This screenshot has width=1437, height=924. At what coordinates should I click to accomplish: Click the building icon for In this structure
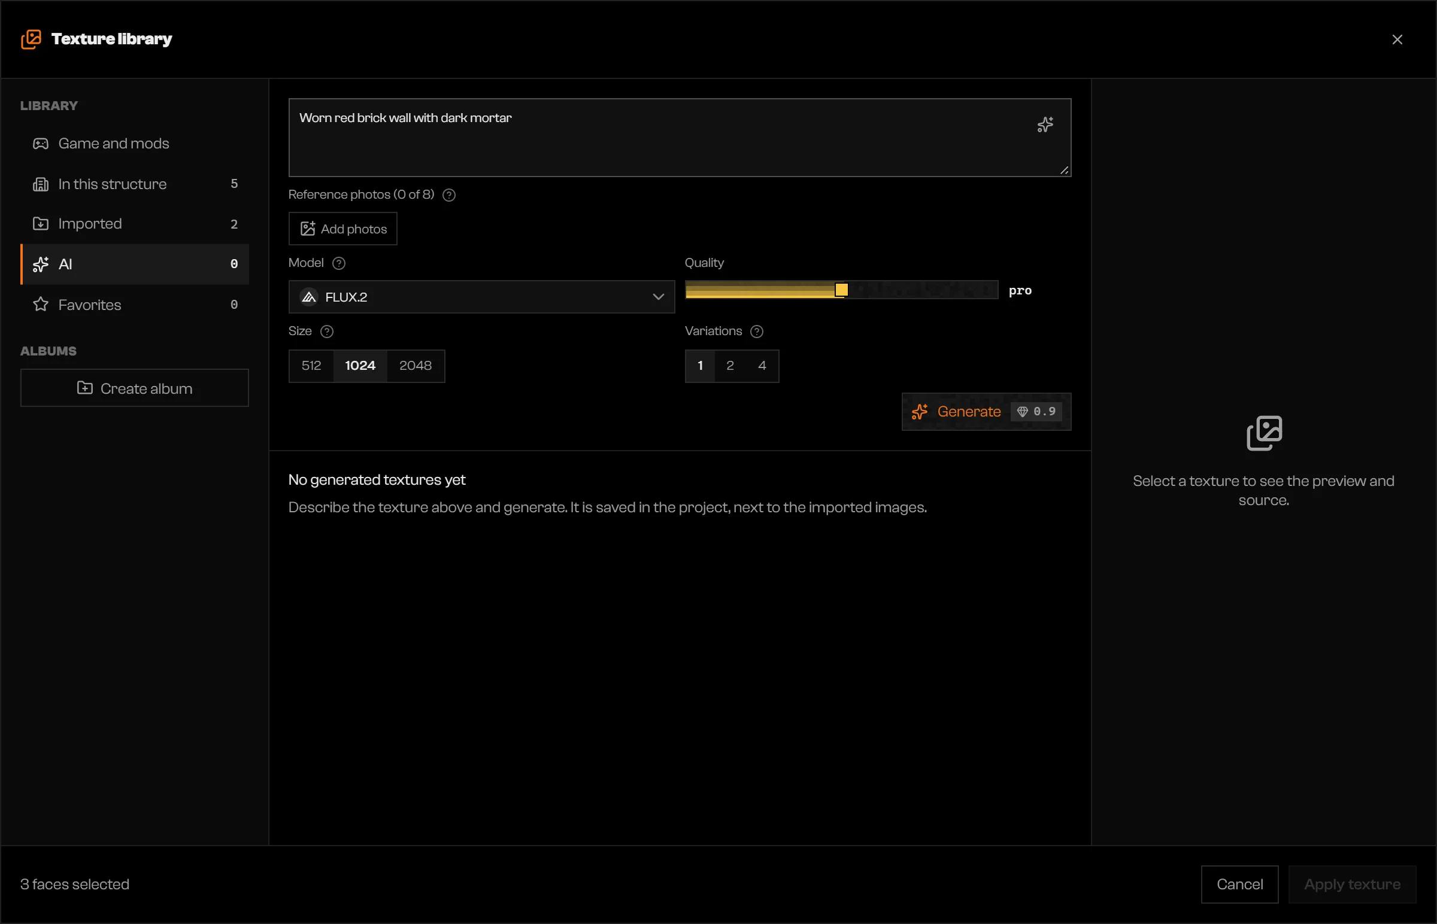[x=40, y=184]
